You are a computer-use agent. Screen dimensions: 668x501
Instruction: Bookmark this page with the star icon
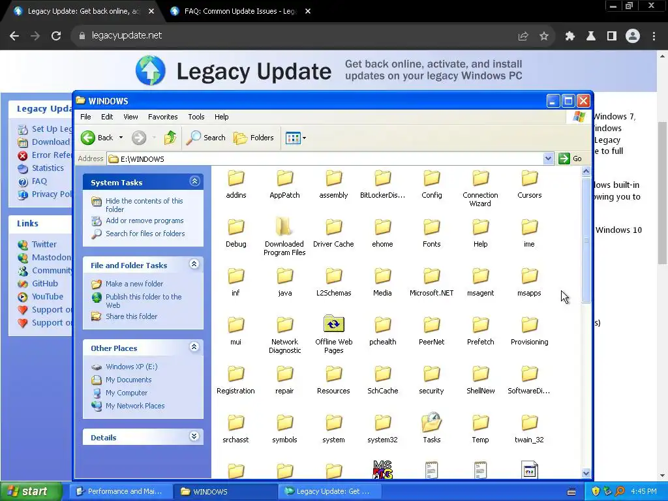click(x=544, y=37)
